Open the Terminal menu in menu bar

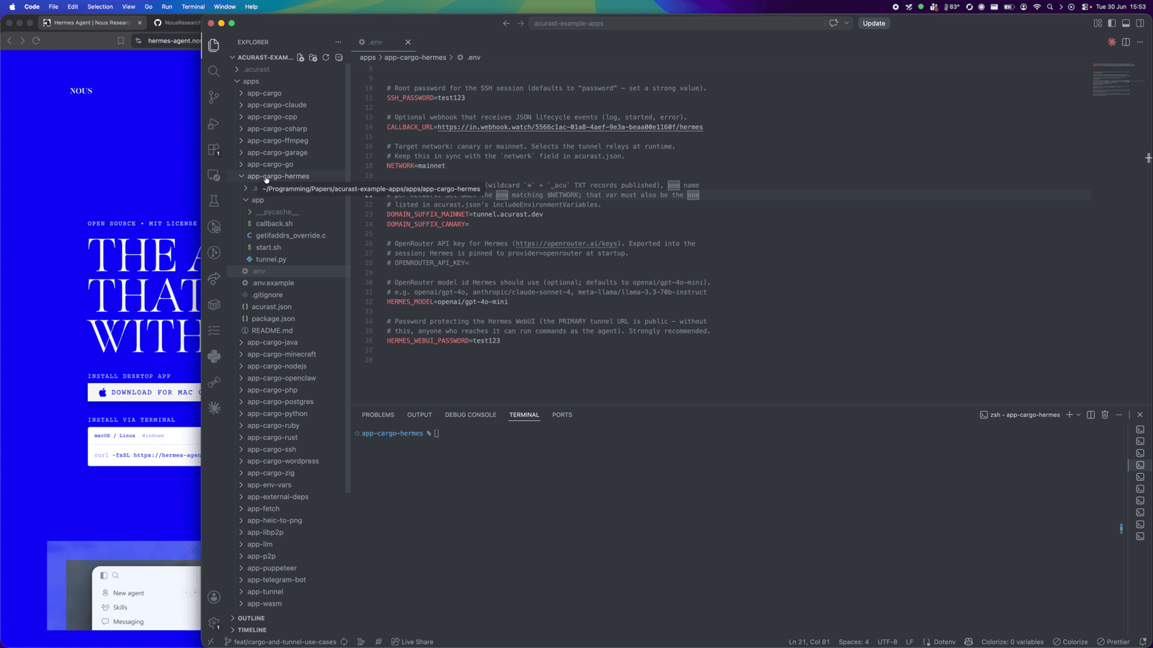pyautogui.click(x=192, y=6)
